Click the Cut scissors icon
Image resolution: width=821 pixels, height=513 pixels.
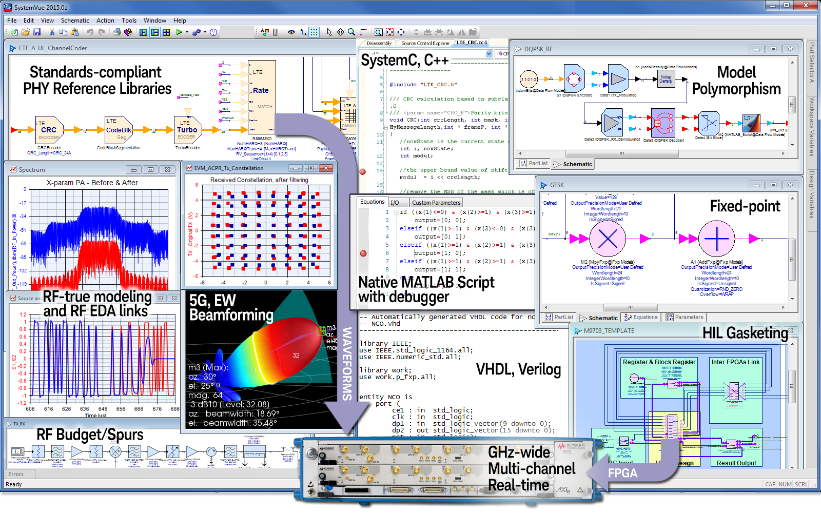click(52, 32)
